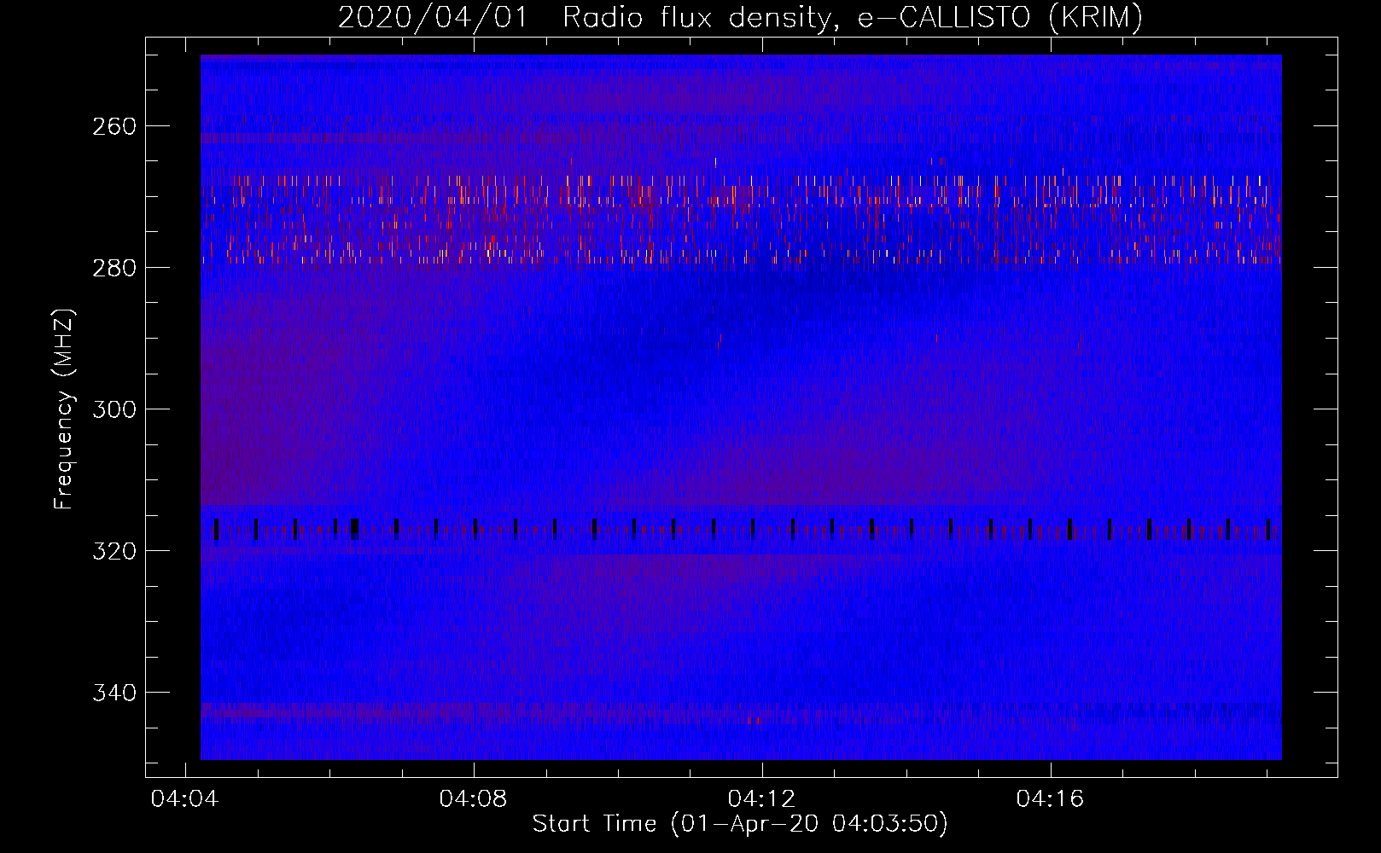Click the 04:04 time tick label

pyautogui.click(x=184, y=799)
